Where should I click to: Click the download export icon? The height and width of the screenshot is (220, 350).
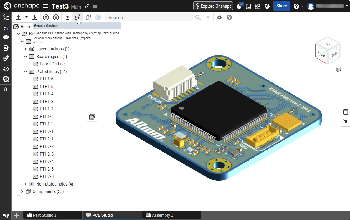(34, 17)
